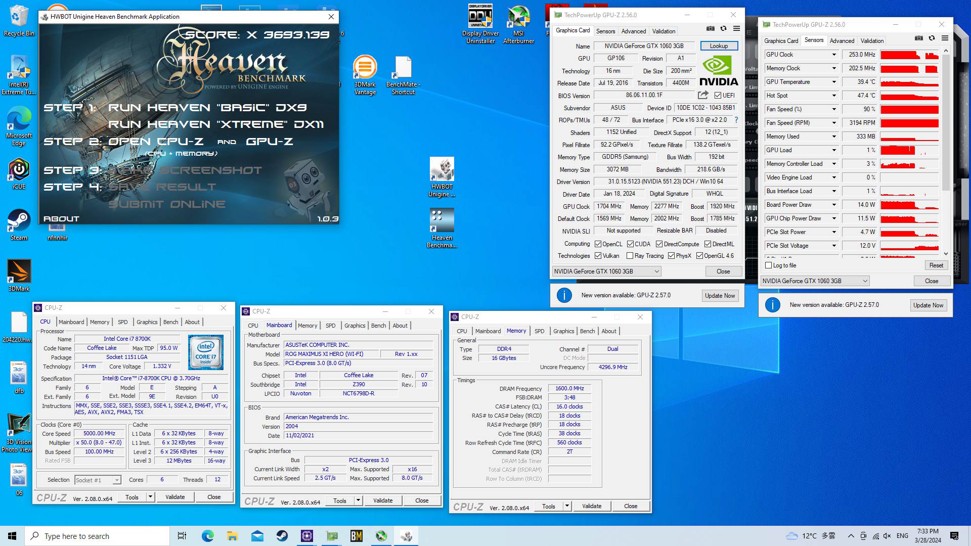Click ABOUT in Heaven Benchmark window

pos(61,219)
